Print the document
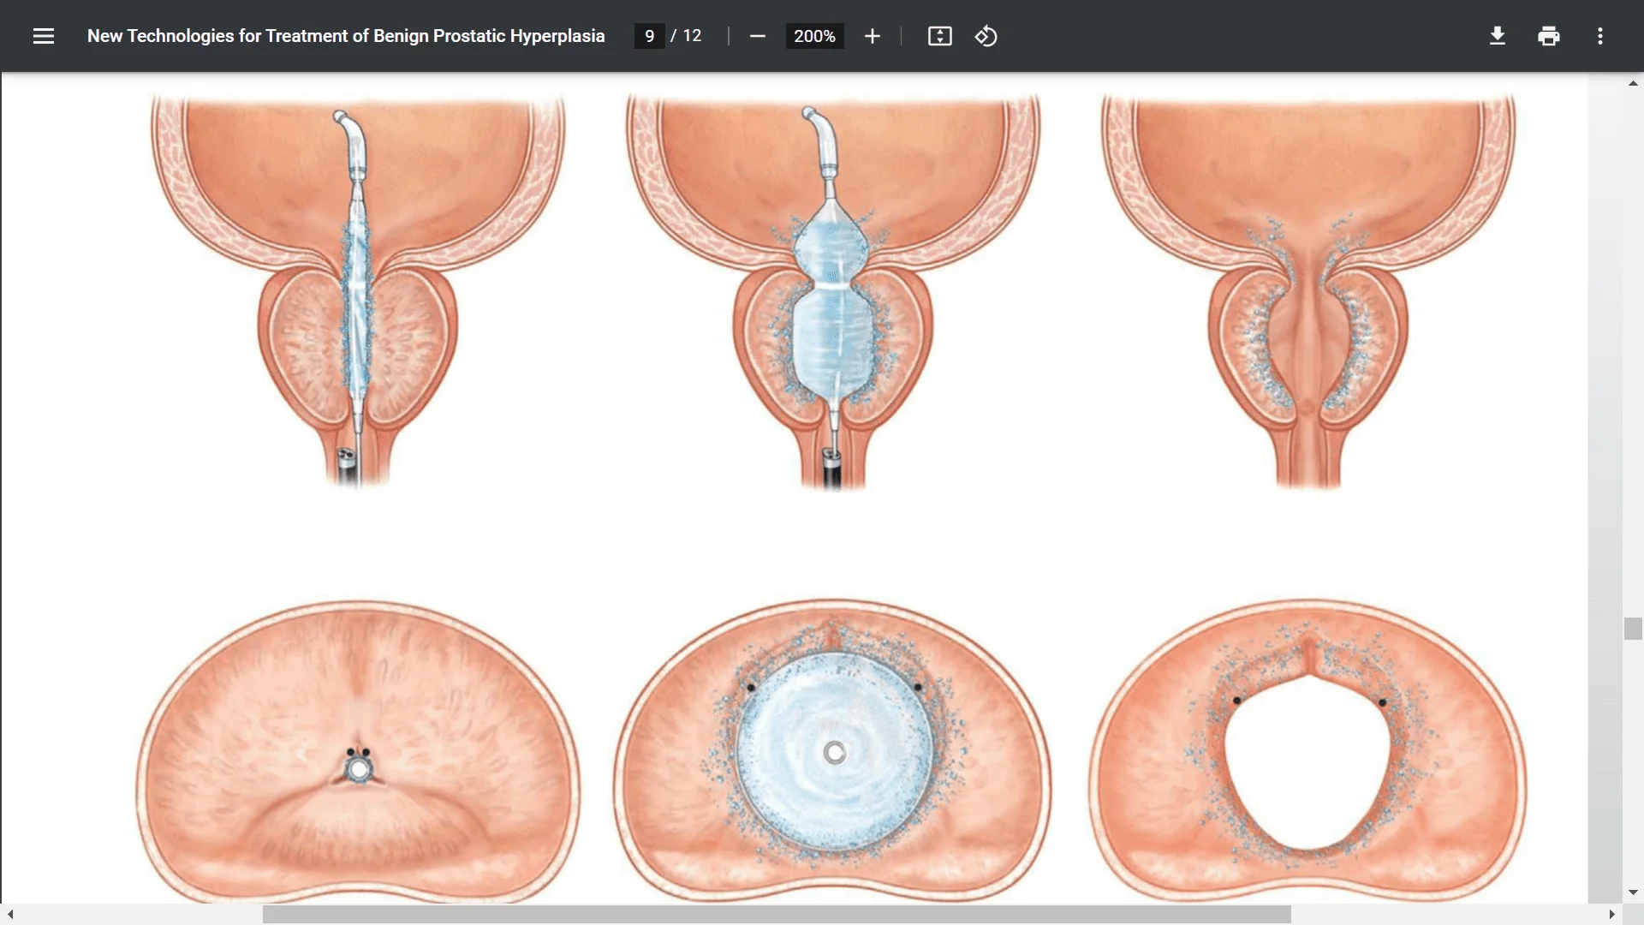 click(1548, 36)
